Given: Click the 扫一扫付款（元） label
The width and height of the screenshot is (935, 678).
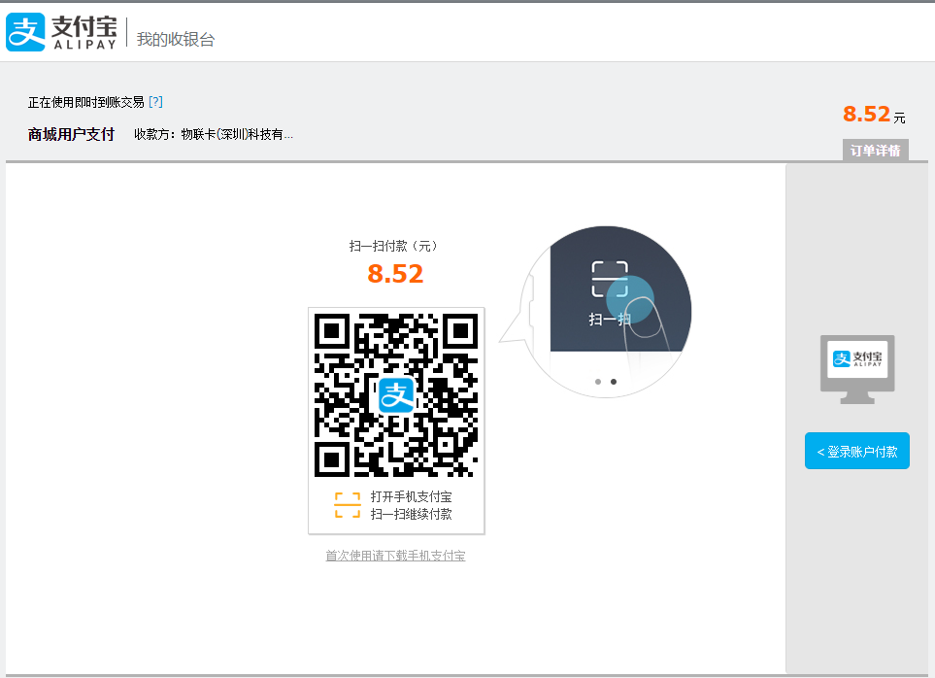Looking at the screenshot, I should coord(395,247).
